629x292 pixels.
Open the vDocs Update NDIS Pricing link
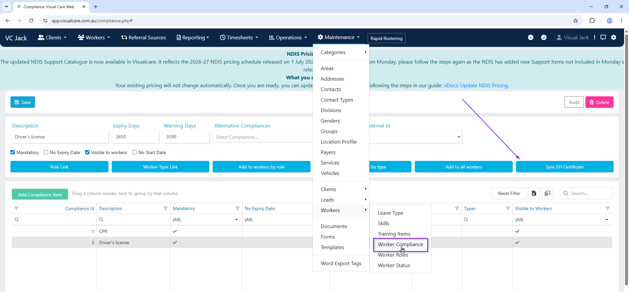[x=476, y=85]
